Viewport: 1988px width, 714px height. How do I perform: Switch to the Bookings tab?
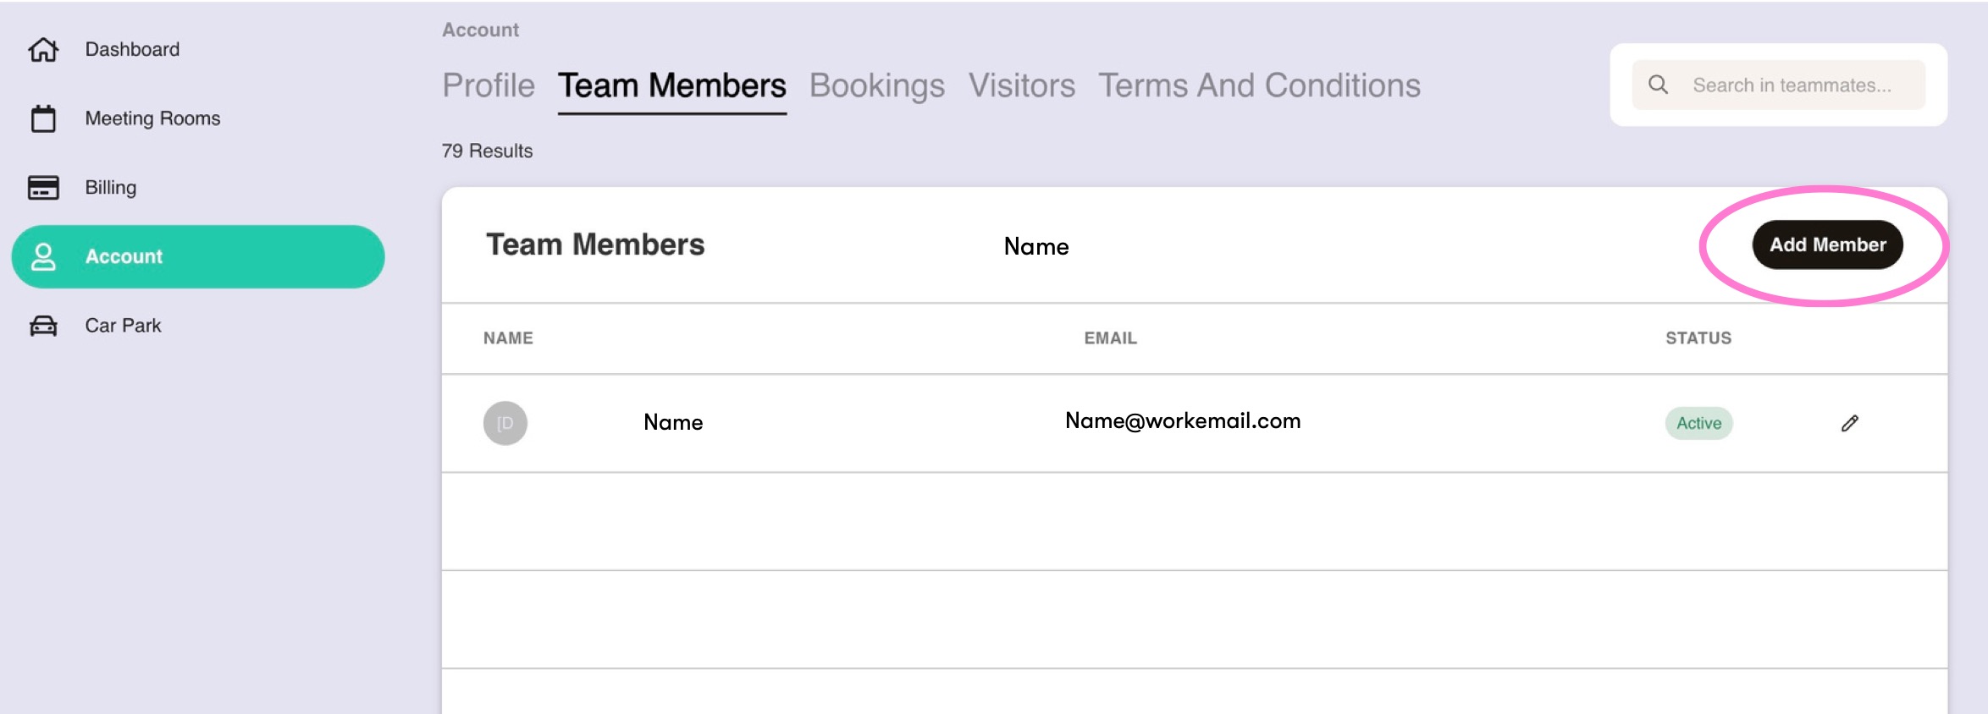(876, 85)
